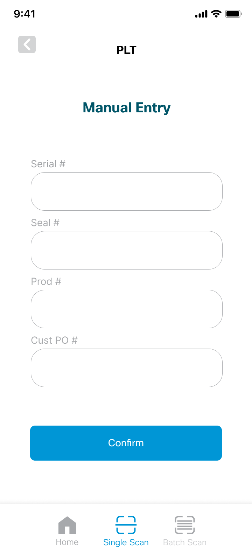Tap the Home house icon

coord(67,525)
